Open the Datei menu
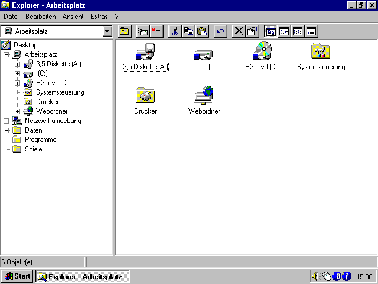The width and height of the screenshot is (378, 284). click(x=11, y=17)
